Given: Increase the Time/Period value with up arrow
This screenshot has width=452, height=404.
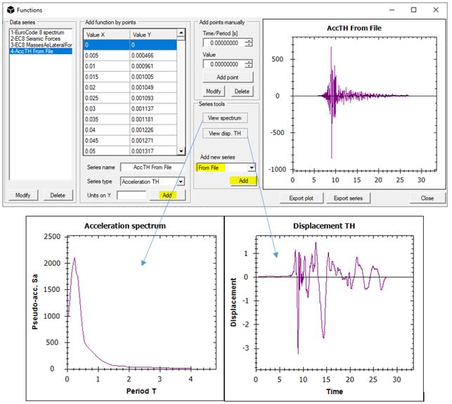Looking at the screenshot, I should click(x=248, y=40).
